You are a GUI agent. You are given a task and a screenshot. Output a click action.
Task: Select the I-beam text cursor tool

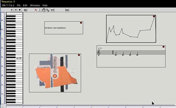point(40,10)
